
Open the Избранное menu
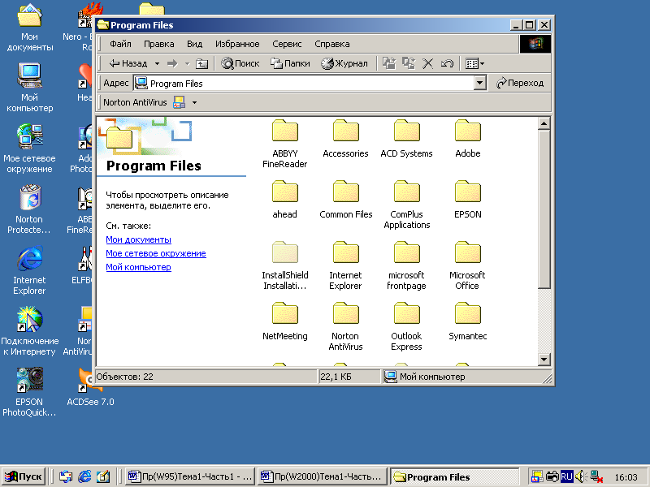point(237,44)
